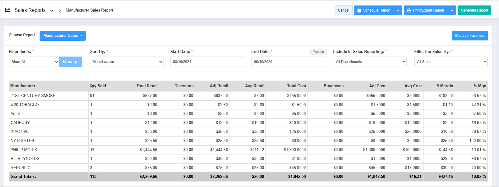The height and width of the screenshot is (187, 499).
Task: Open the Manufacturer Sales report selector
Action: point(62,36)
